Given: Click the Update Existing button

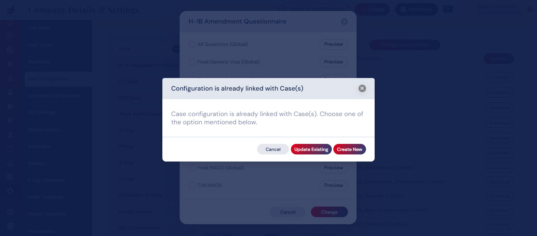Looking at the screenshot, I should [x=311, y=149].
